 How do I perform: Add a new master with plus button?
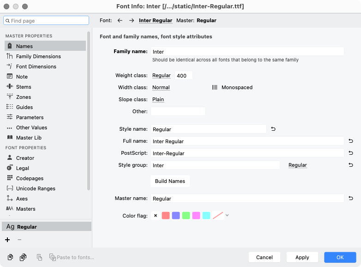click(7, 240)
